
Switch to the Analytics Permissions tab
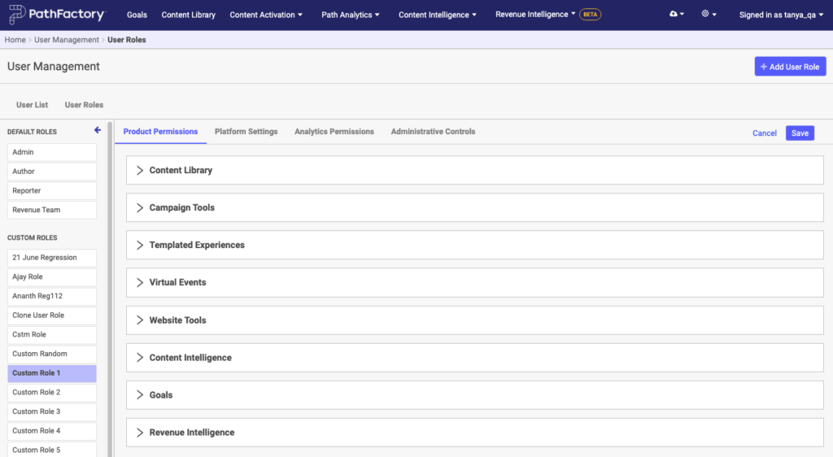tap(334, 132)
